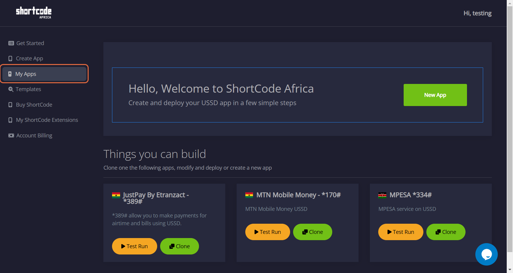Clone the MPESA *334# app
Viewport: 513px width, 273px height.
[446, 232]
